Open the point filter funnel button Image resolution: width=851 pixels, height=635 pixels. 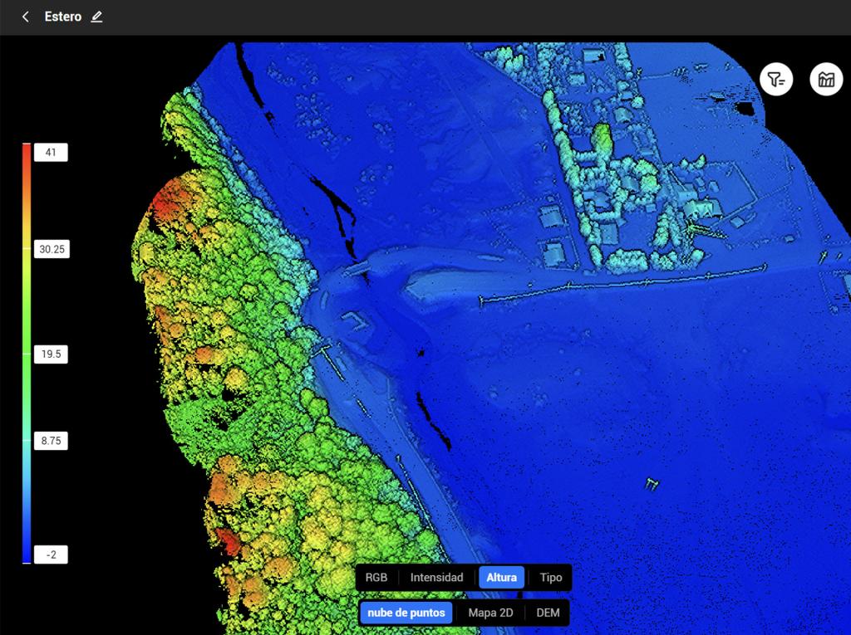click(775, 80)
